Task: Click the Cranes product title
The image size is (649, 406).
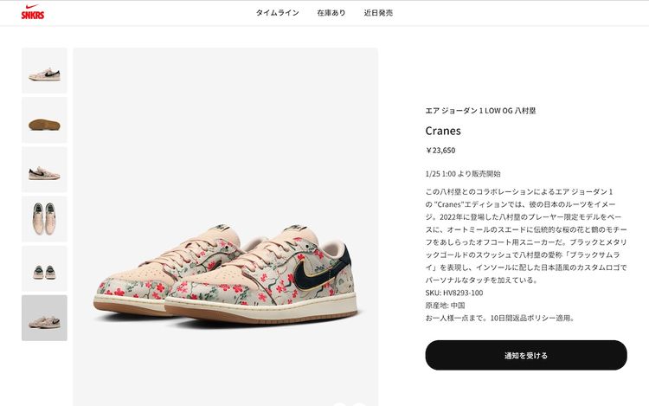Action: pos(443,131)
